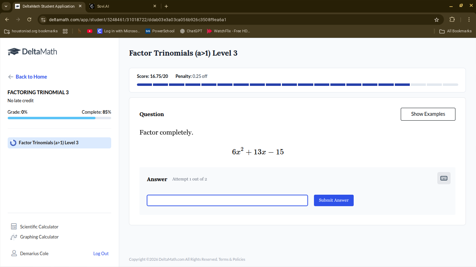
Task: Click the address bar URL
Action: [138, 20]
